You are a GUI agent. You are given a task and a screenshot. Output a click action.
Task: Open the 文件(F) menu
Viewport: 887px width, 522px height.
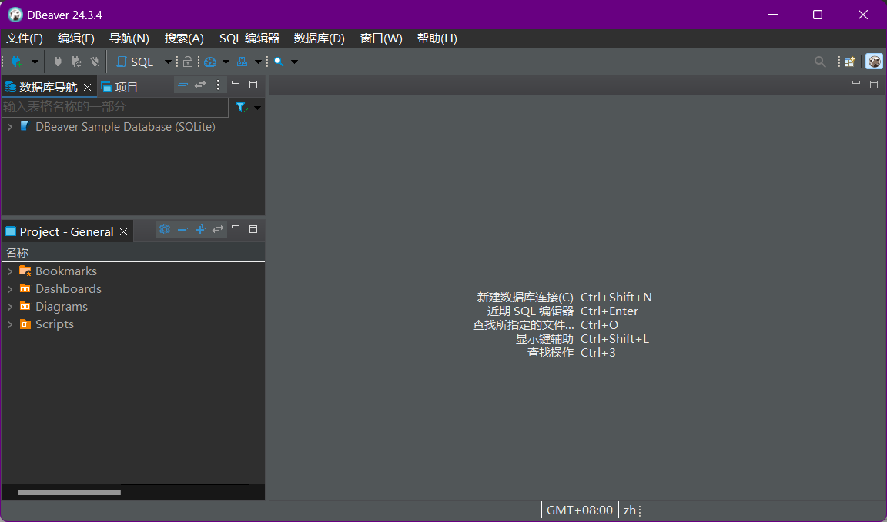coord(25,38)
